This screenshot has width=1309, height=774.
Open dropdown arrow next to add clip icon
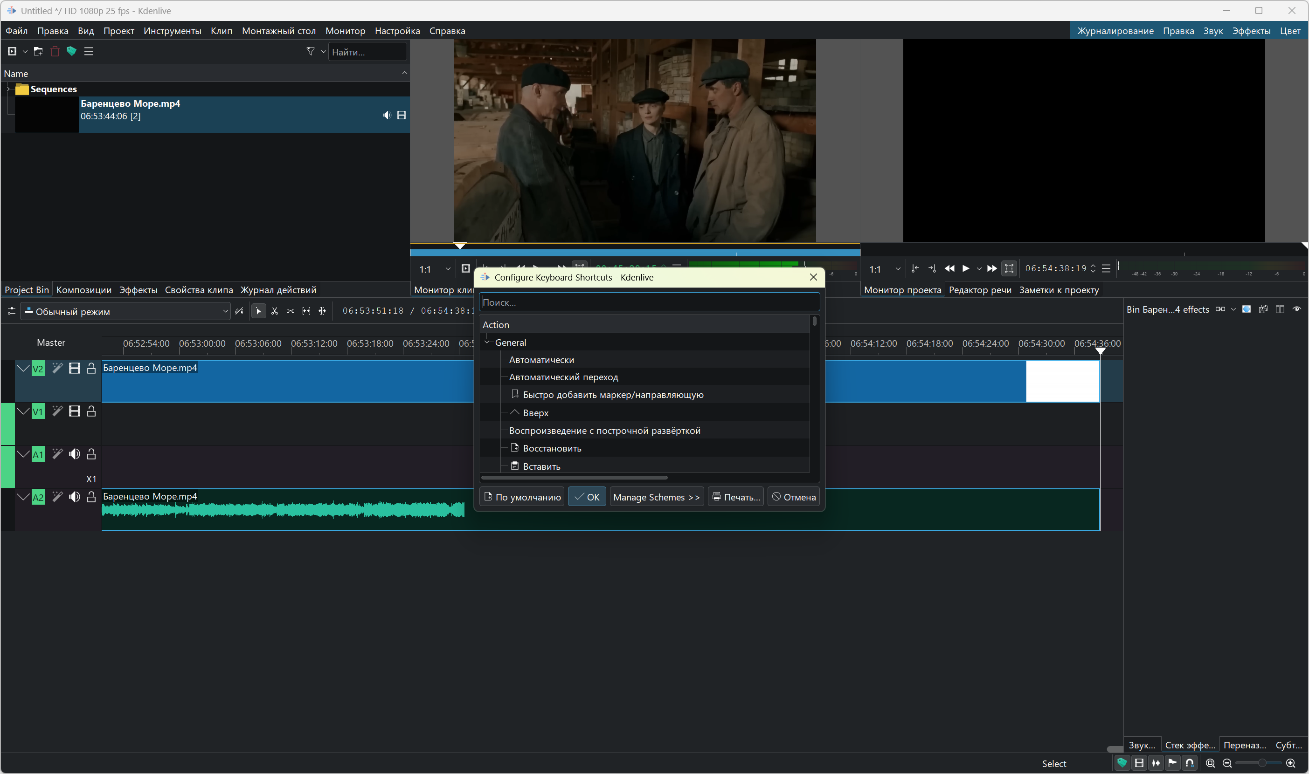25,51
